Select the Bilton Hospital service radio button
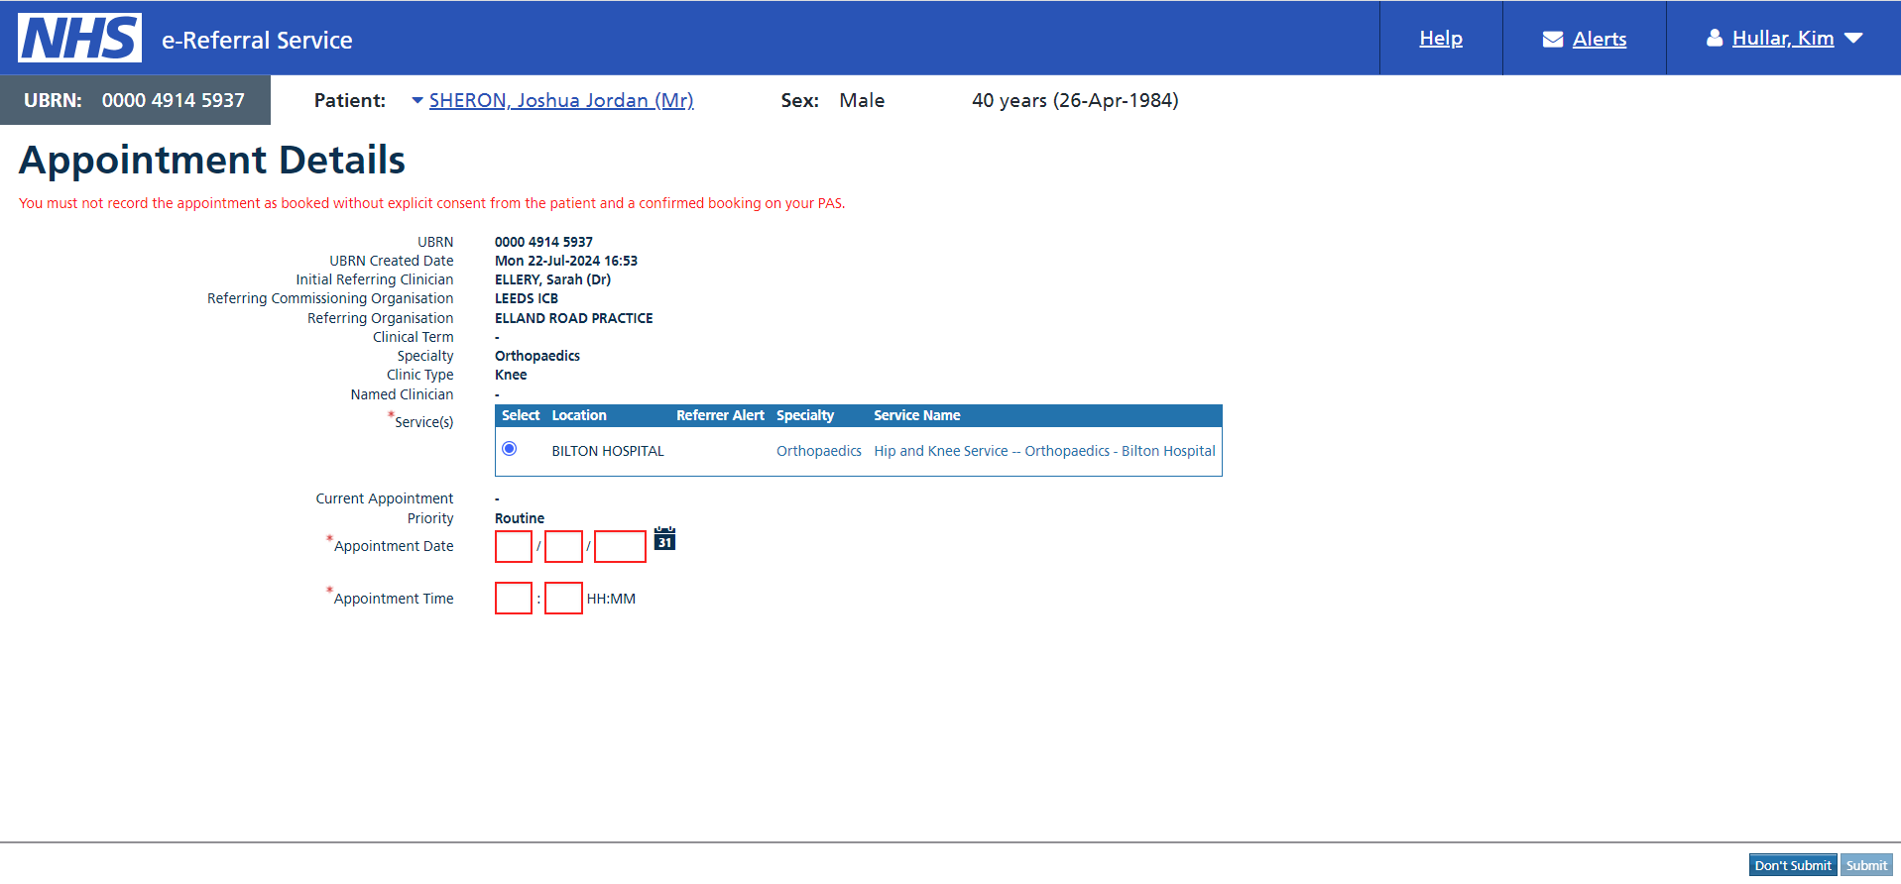Image resolution: width=1901 pixels, height=884 pixels. [x=510, y=449]
